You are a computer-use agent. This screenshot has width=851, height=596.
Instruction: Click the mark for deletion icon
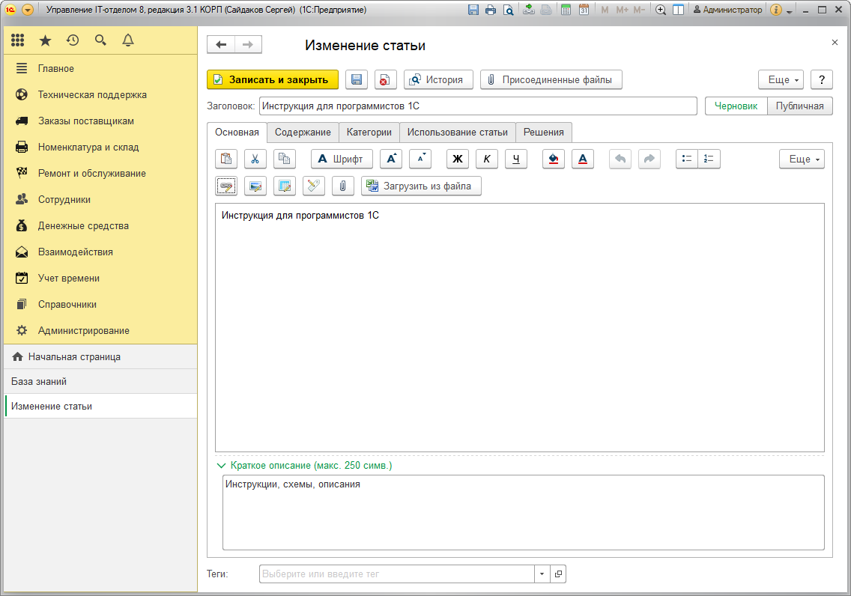[x=384, y=79]
